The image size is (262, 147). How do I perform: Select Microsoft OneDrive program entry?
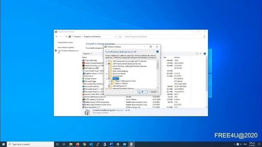pyautogui.click(x=91, y=87)
